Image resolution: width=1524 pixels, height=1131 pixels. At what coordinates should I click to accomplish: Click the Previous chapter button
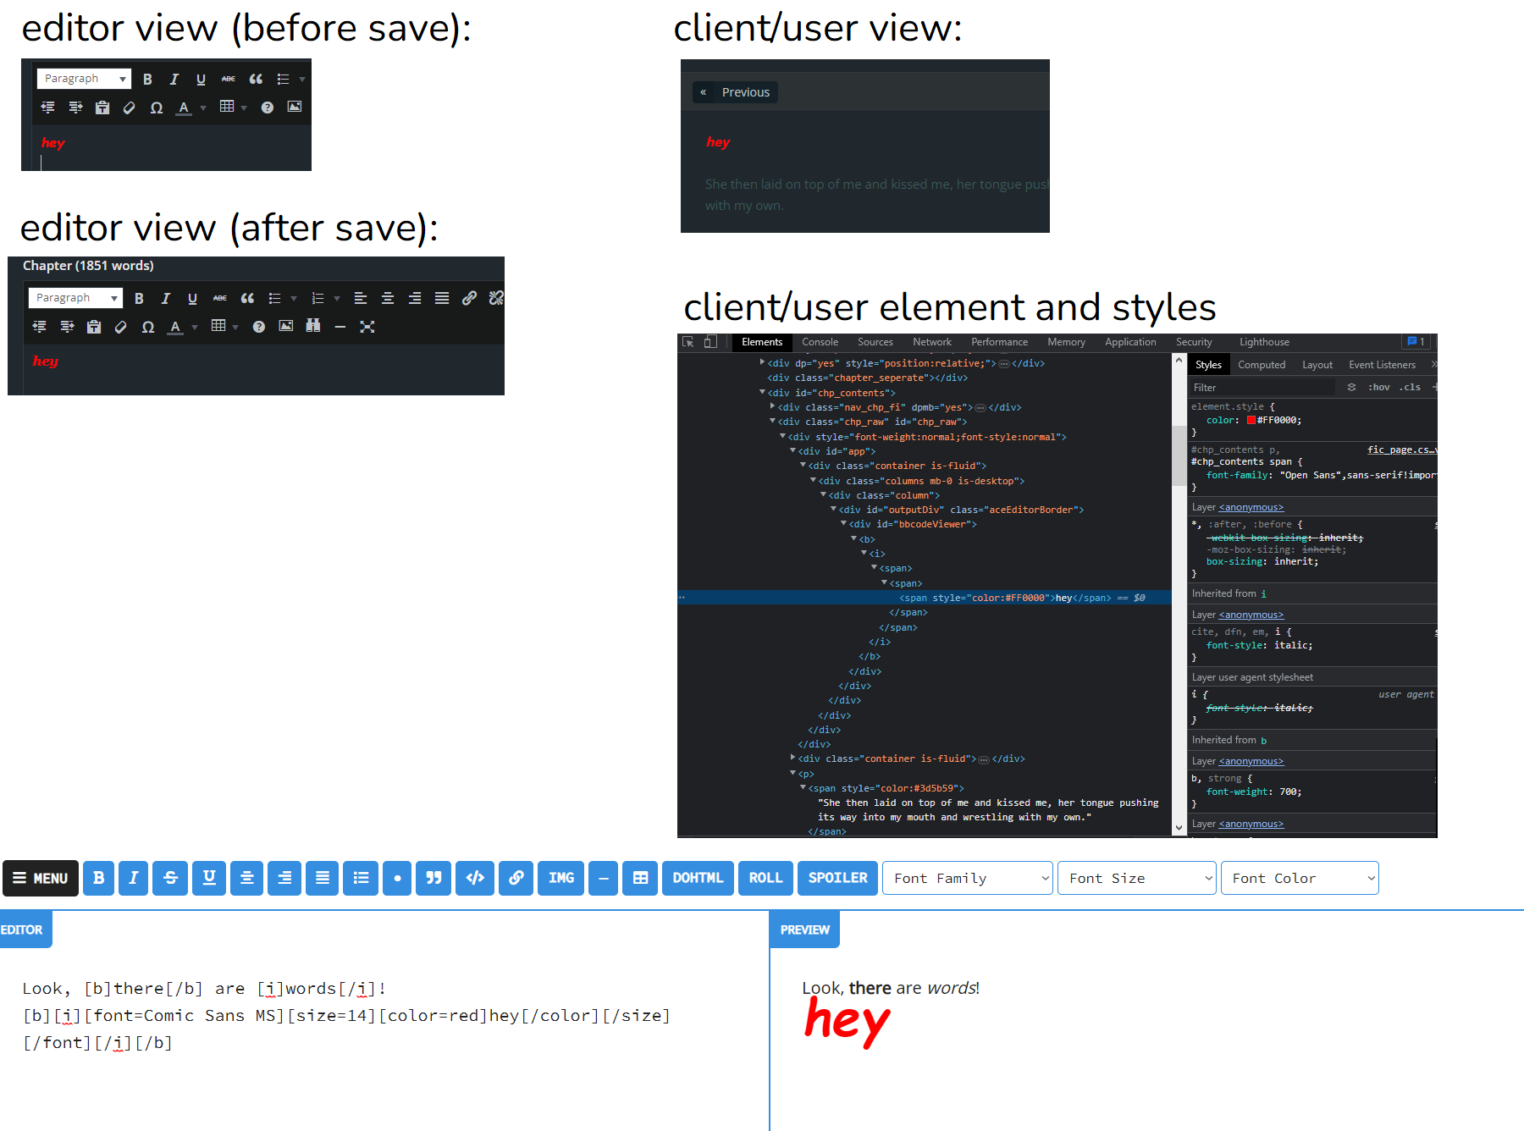click(x=735, y=92)
